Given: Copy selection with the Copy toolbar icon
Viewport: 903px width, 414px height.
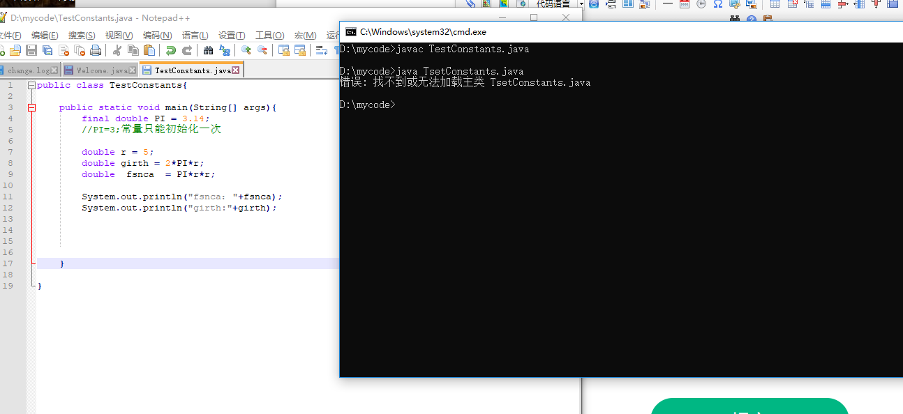Looking at the screenshot, I should (133, 50).
